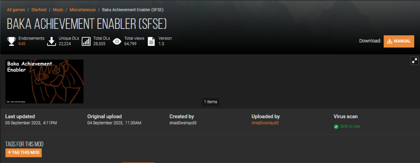Click the Total views eye icon

click(117, 41)
